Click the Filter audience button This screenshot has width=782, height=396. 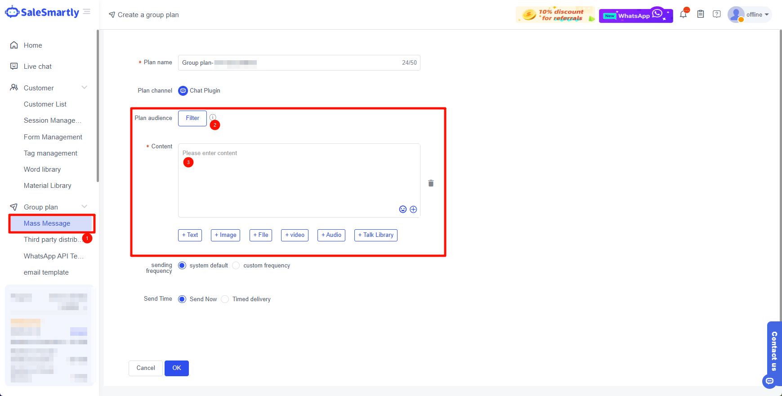(192, 118)
